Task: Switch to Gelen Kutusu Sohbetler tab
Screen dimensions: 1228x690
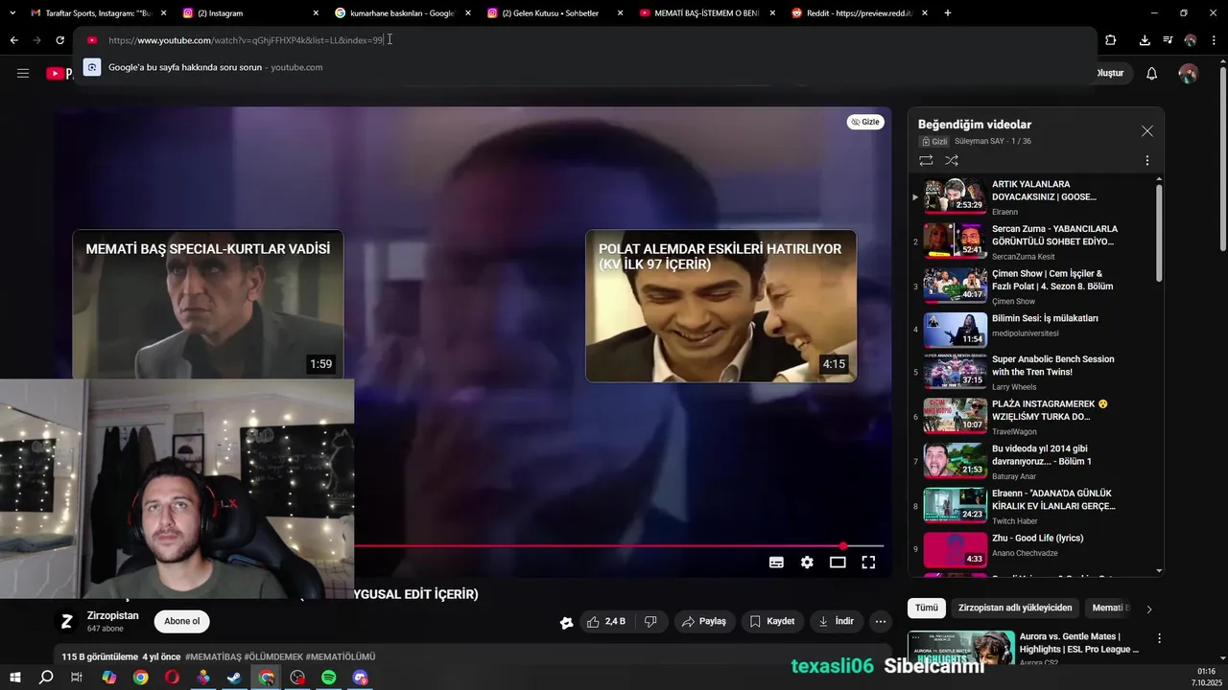Action: click(554, 13)
